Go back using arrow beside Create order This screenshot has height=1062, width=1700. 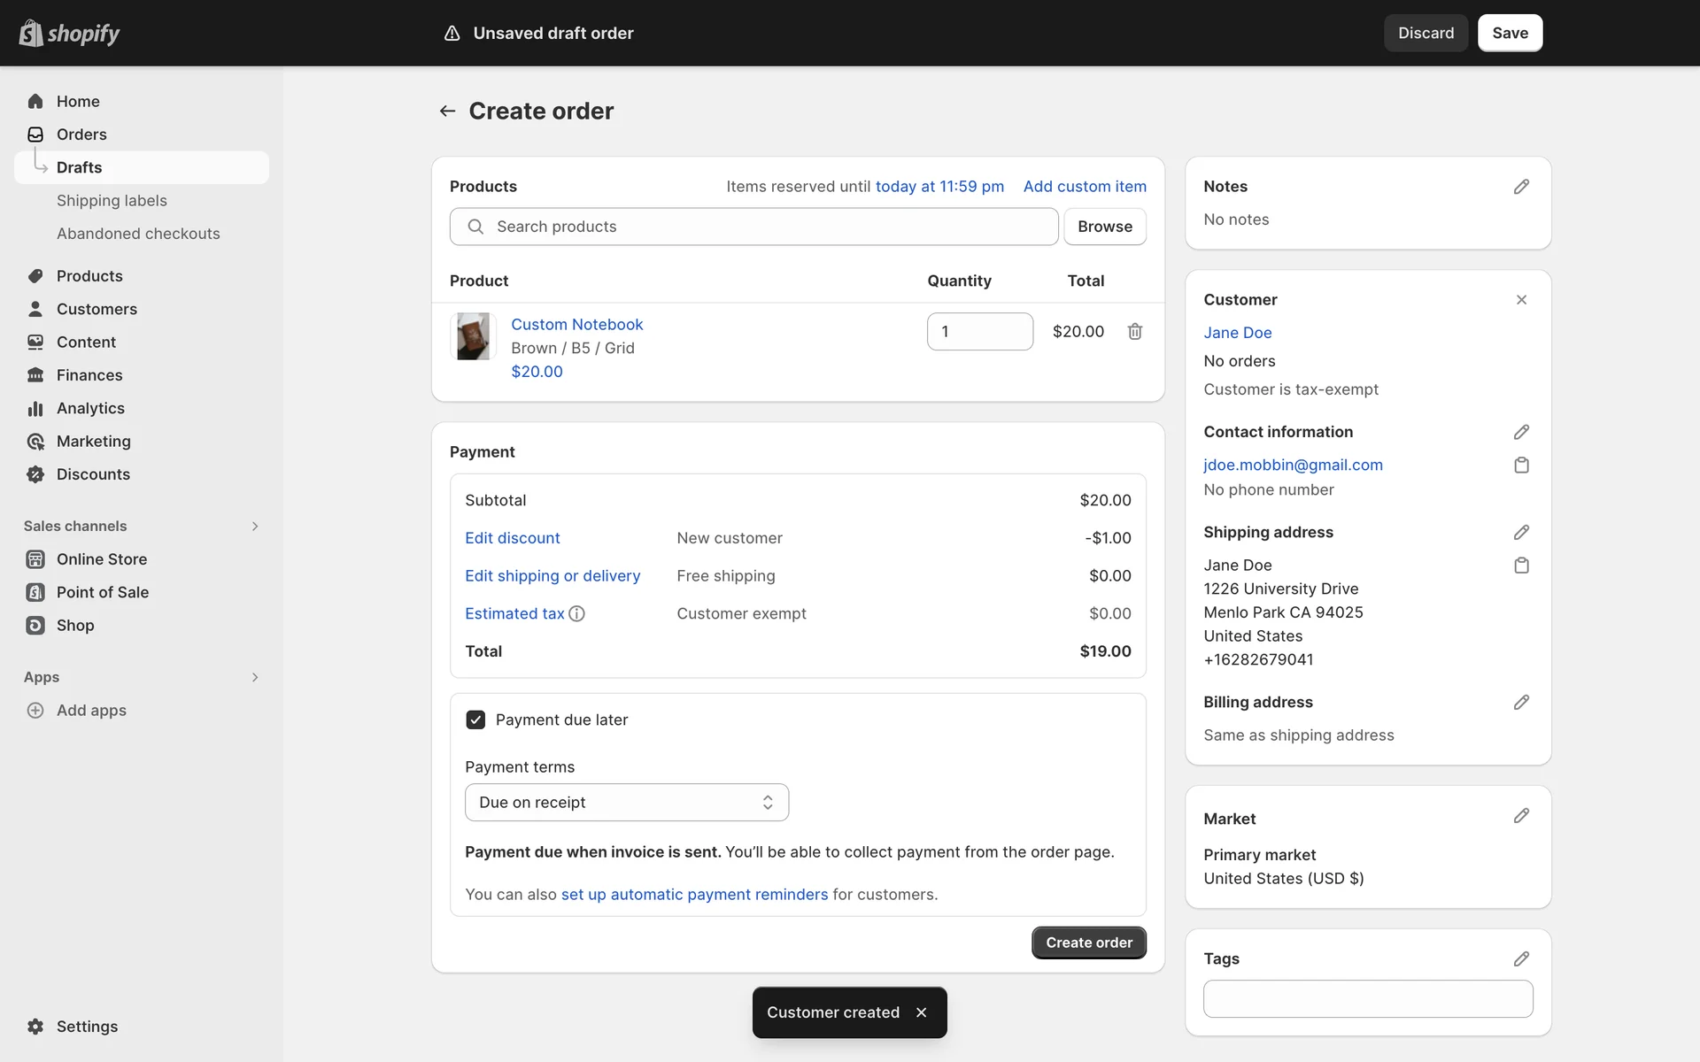click(447, 111)
